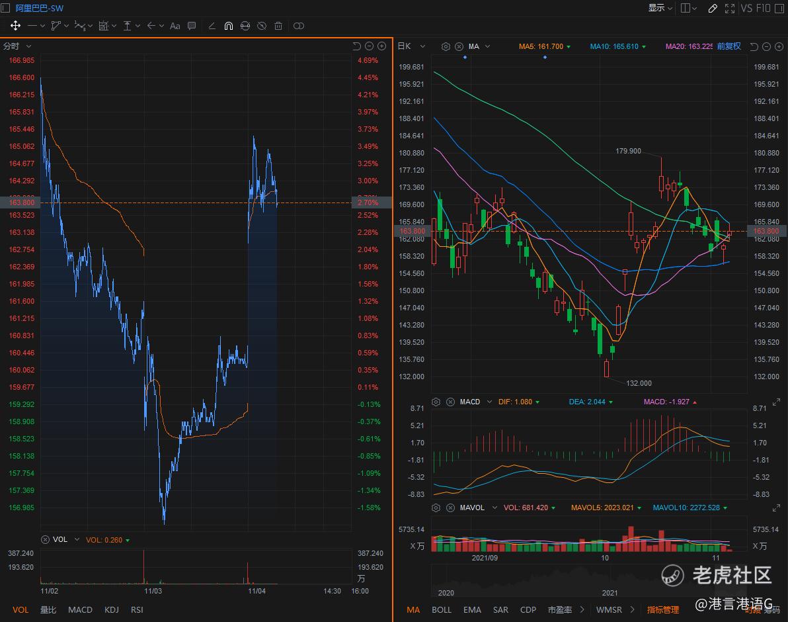This screenshot has height=622, width=788.
Task: Open the 日K period dropdown
Action: coord(409,46)
